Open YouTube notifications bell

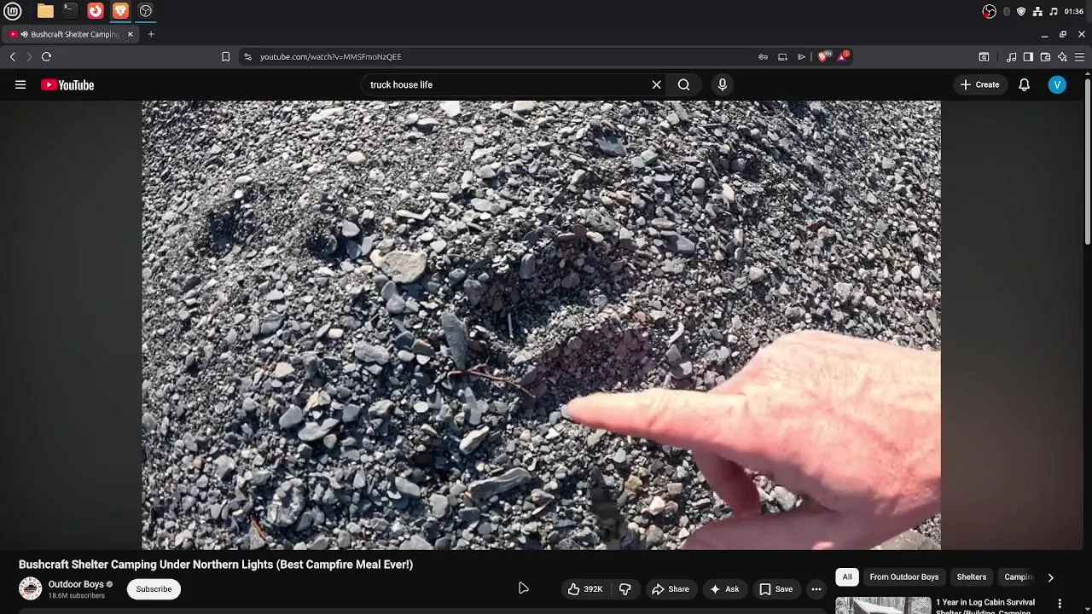1024,84
